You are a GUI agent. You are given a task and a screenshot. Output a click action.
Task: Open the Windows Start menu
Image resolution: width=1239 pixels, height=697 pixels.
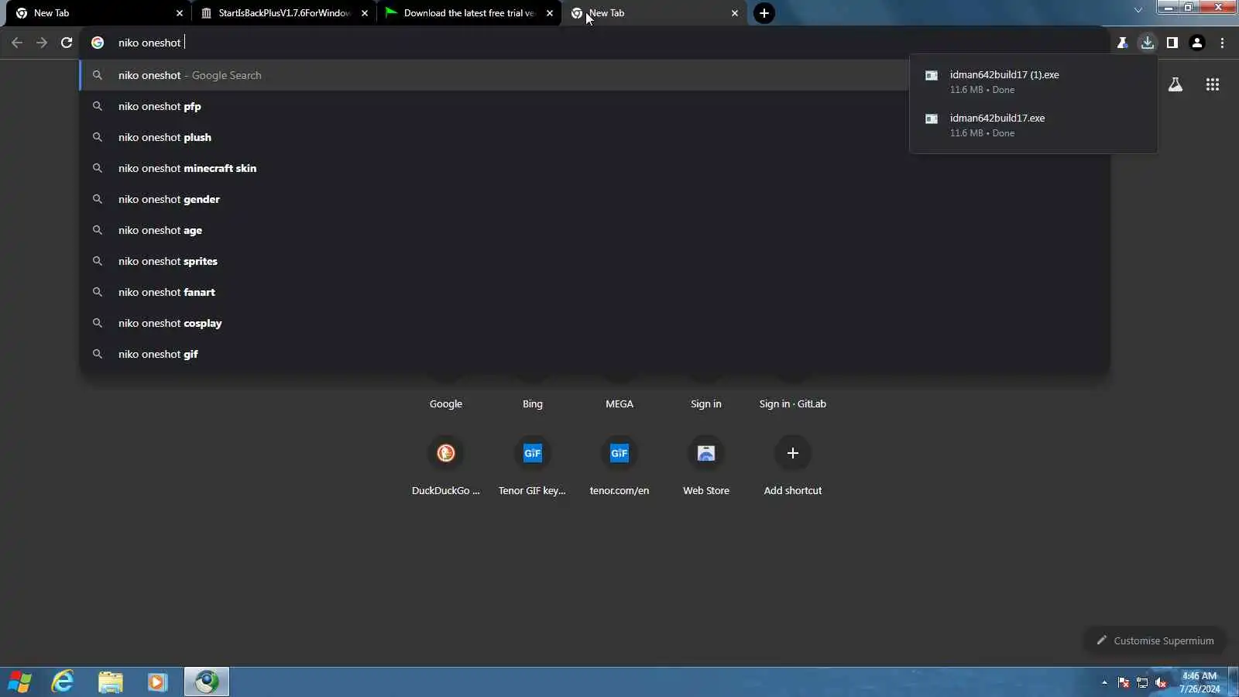[x=20, y=682]
